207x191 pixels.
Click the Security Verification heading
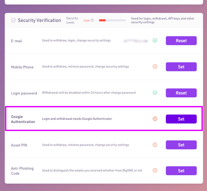tap(39, 20)
